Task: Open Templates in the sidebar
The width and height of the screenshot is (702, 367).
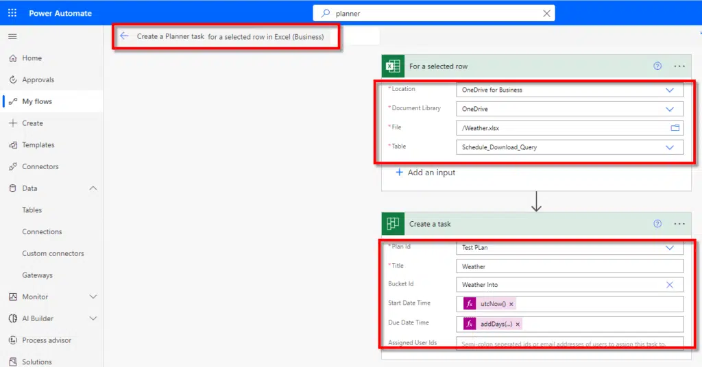Action: tap(38, 145)
